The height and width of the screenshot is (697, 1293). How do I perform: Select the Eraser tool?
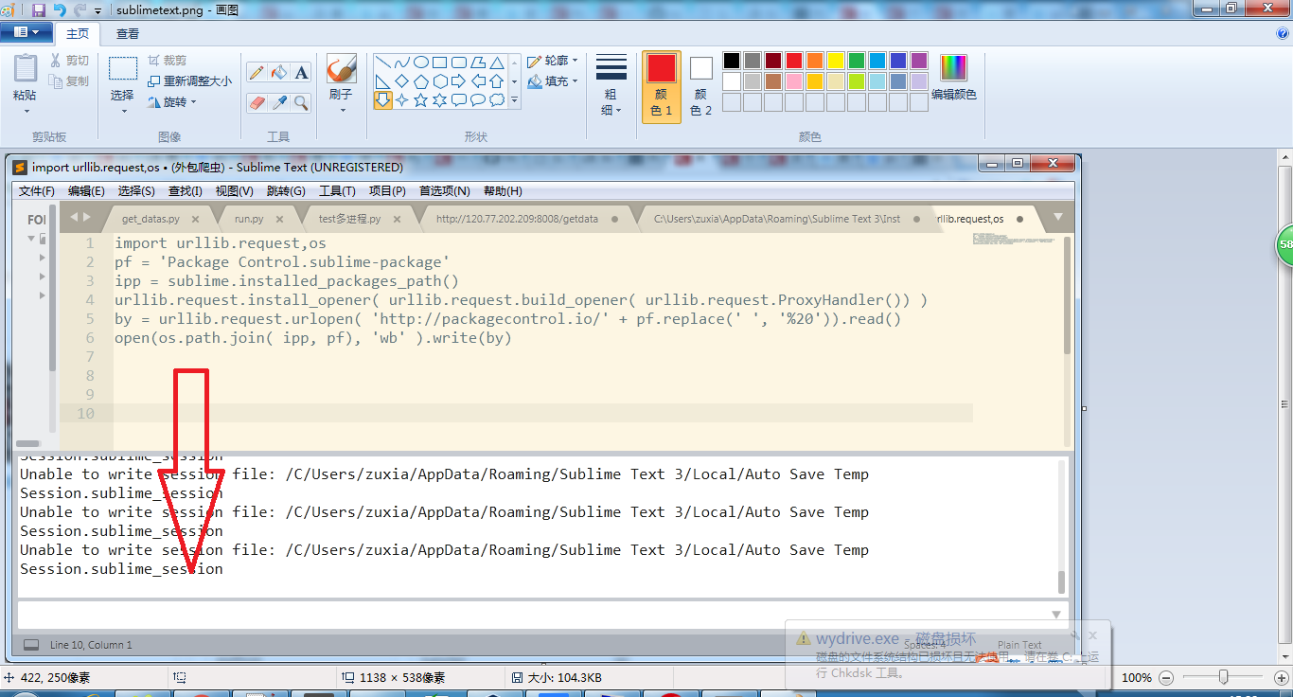tap(257, 102)
